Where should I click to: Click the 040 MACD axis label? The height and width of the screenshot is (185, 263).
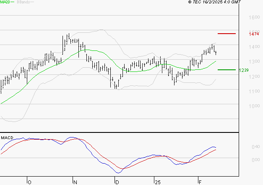tap(256, 147)
